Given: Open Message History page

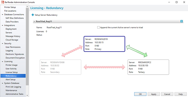Looking at the screenshot, I should (x=13, y=36).
